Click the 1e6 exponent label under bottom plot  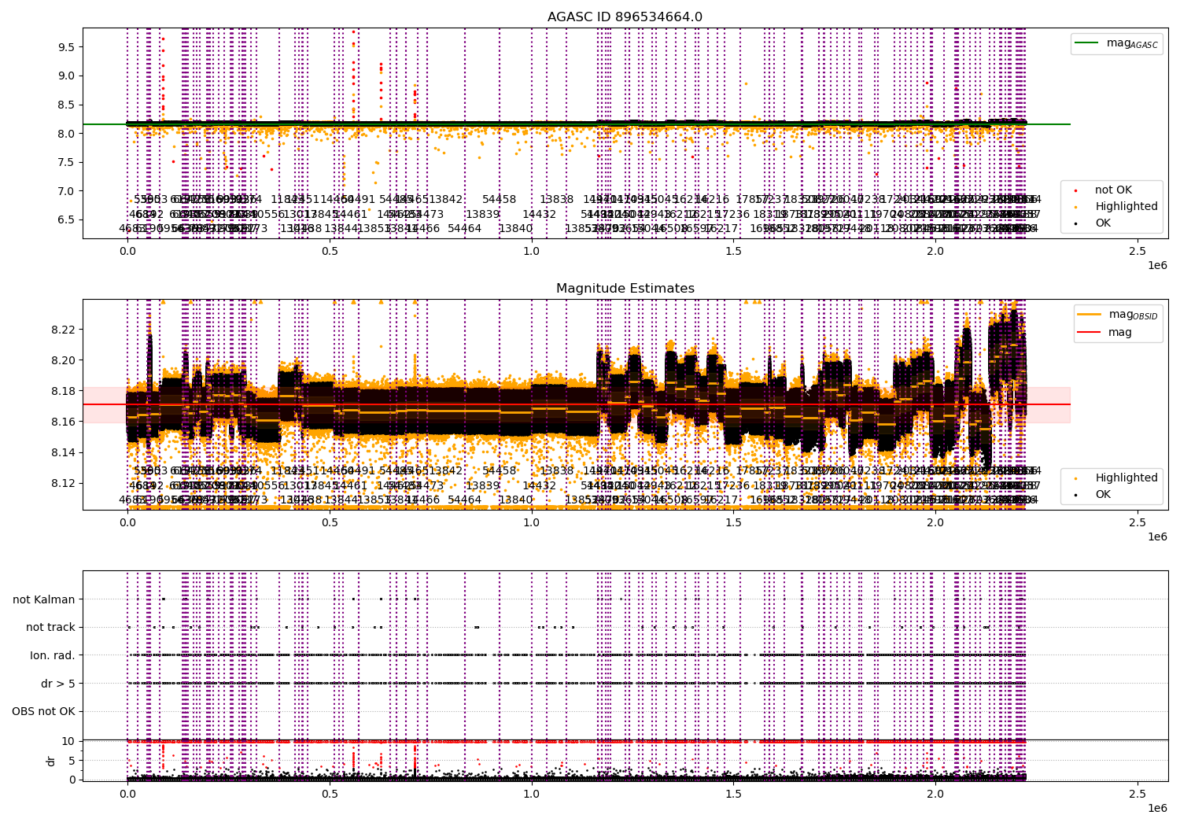point(1156,808)
